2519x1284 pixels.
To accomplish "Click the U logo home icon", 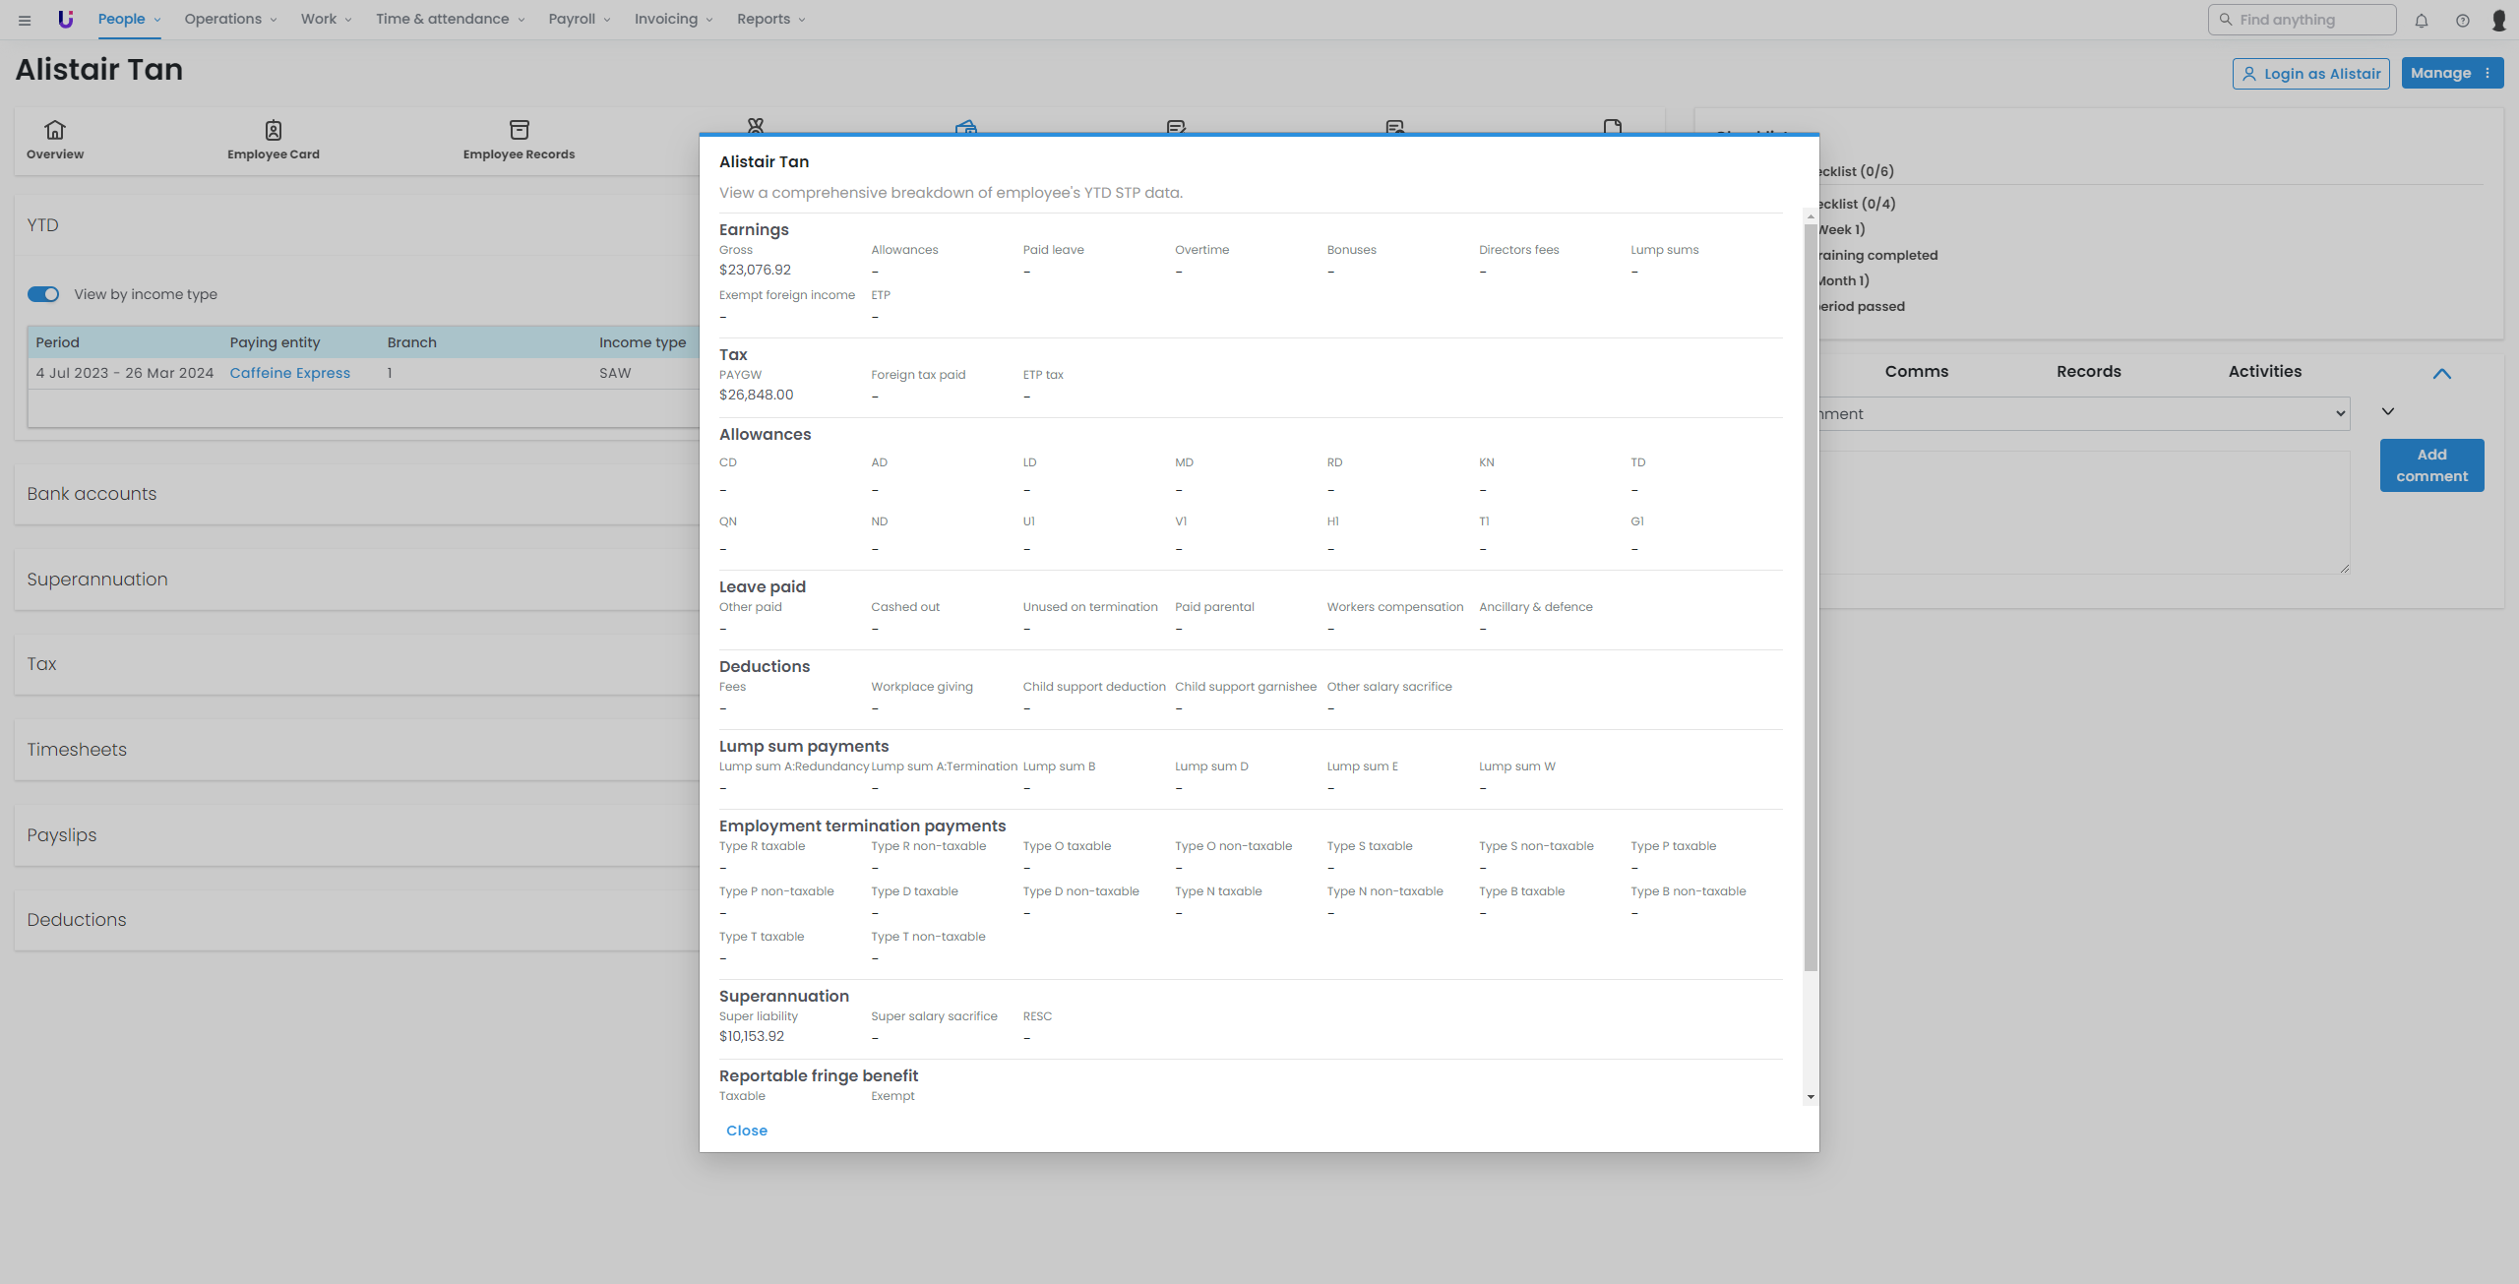I will [65, 19].
